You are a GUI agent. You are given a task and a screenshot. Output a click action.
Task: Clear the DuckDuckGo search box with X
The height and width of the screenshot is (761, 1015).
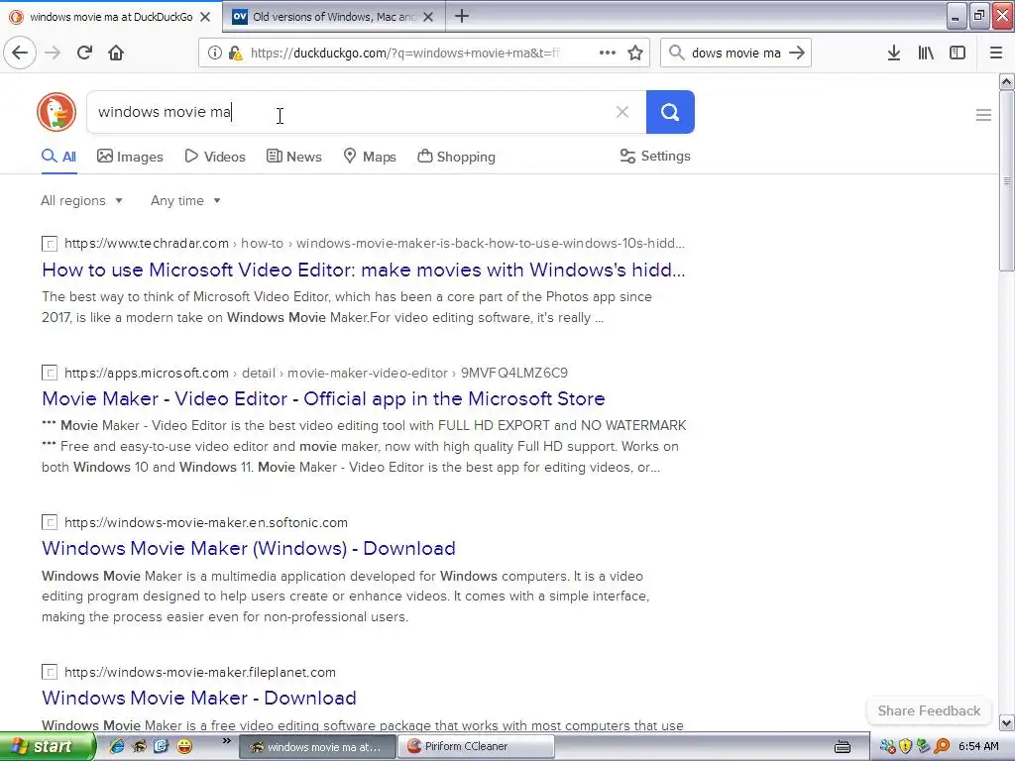(622, 112)
